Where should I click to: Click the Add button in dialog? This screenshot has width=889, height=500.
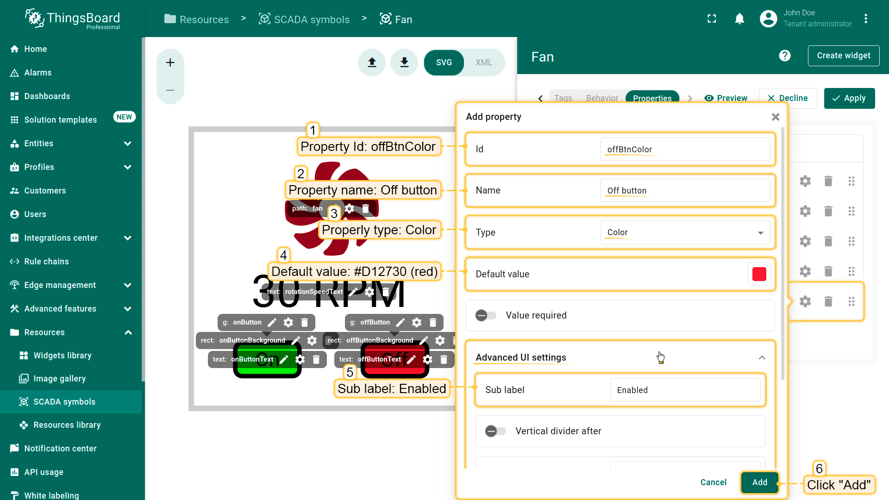click(x=759, y=482)
